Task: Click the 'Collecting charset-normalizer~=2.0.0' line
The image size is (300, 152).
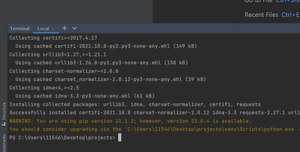Action: (x=64, y=71)
